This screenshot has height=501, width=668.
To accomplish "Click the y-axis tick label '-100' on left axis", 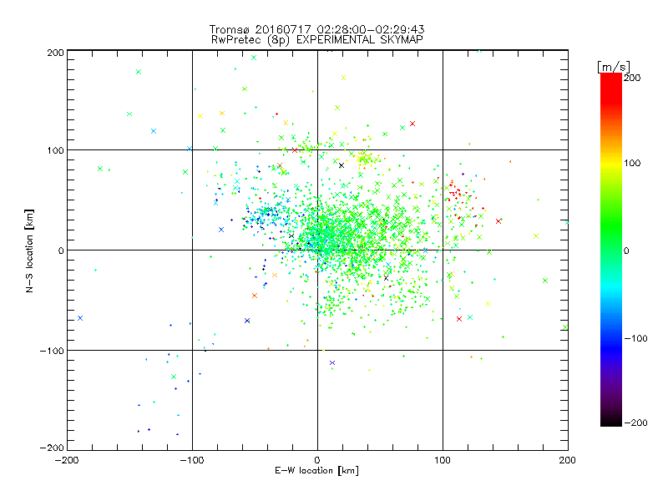I will point(52,351).
